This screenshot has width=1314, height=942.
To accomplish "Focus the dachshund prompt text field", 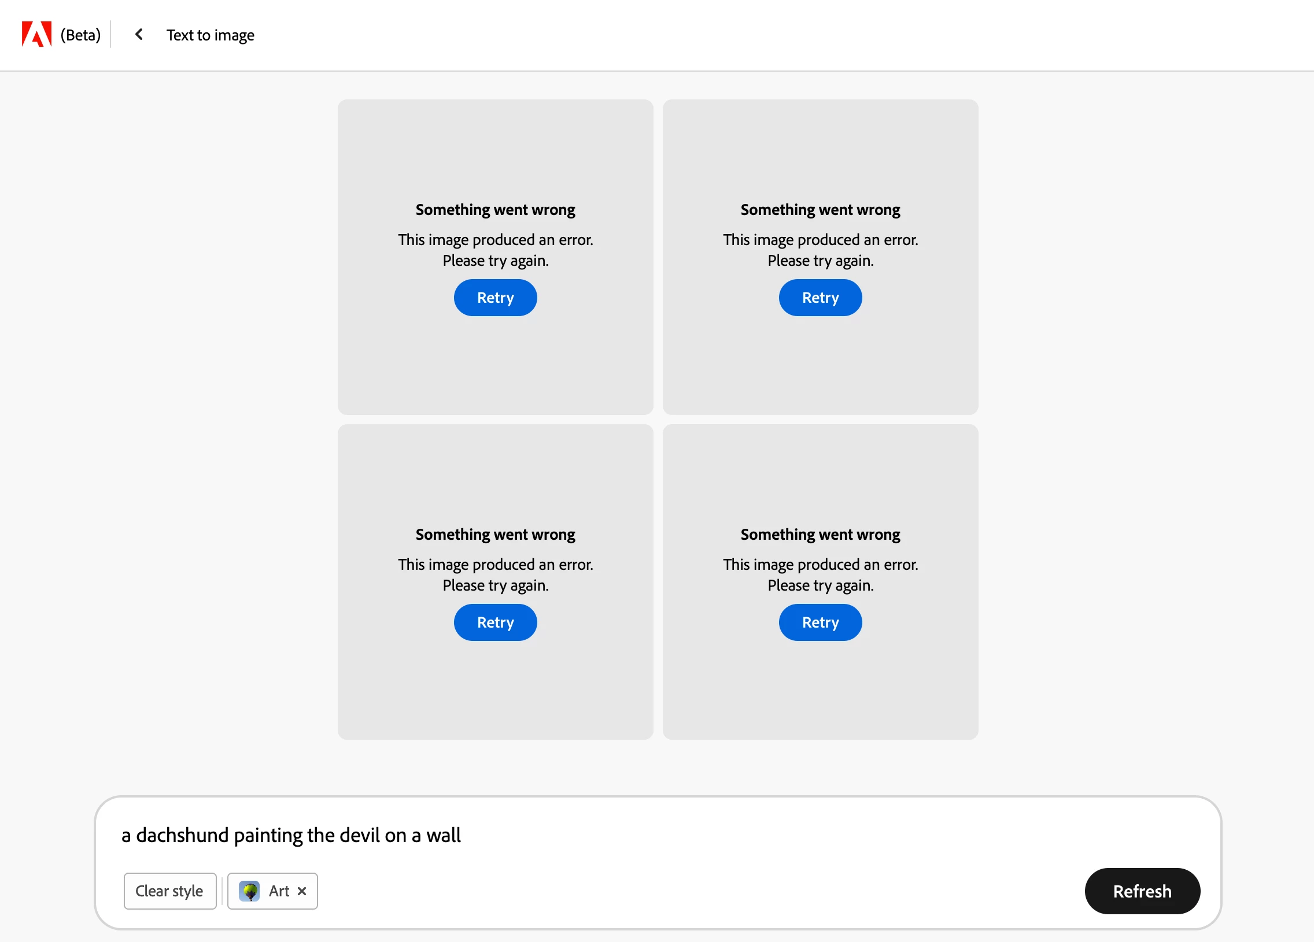I will click(x=580, y=835).
